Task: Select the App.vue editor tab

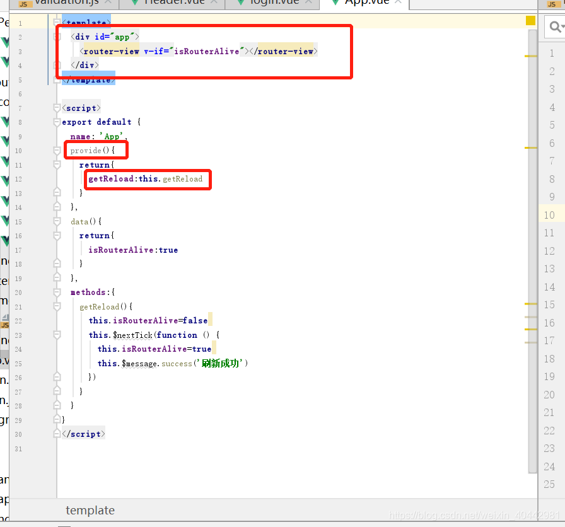Action: tap(364, 3)
